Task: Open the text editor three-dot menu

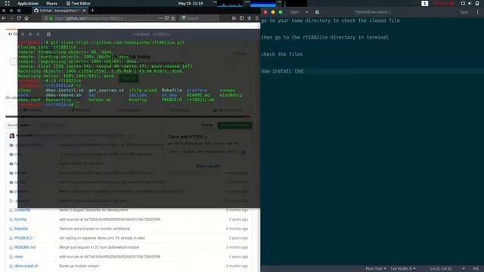Action: [x=477, y=12]
